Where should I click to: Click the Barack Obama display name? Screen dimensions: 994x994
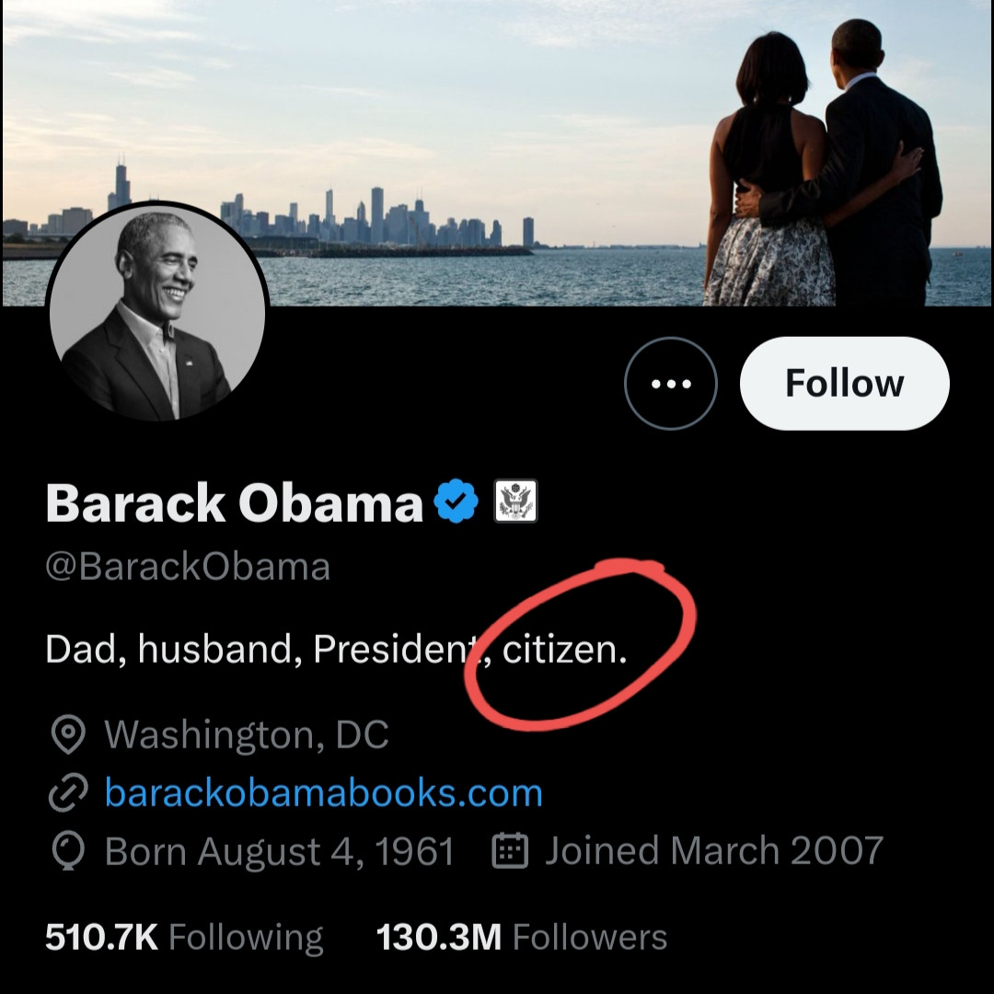234,503
